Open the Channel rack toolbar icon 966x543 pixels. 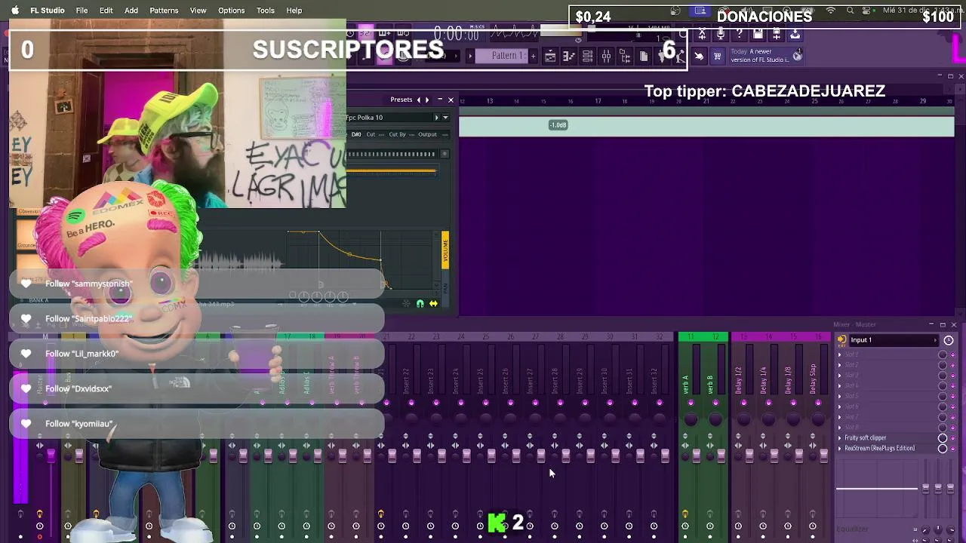pyautogui.click(x=587, y=56)
